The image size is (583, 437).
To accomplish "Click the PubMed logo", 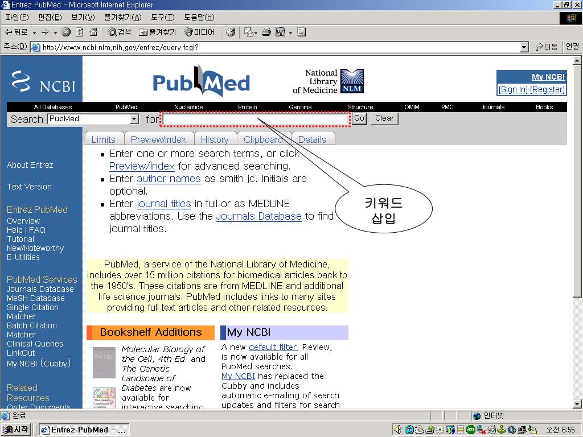I will (x=201, y=81).
